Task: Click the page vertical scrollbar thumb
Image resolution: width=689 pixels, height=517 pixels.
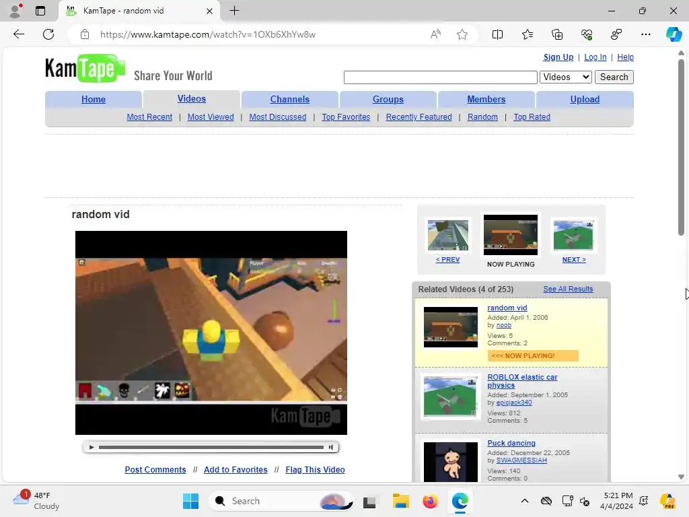Action: pyautogui.click(x=681, y=147)
